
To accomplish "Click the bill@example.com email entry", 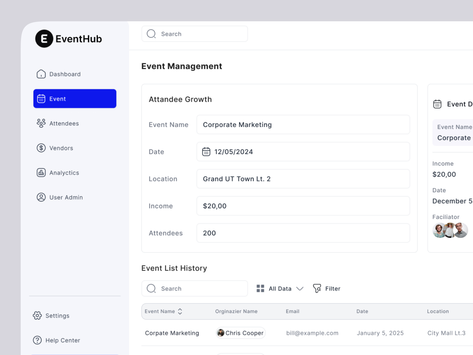I will 312,333.
